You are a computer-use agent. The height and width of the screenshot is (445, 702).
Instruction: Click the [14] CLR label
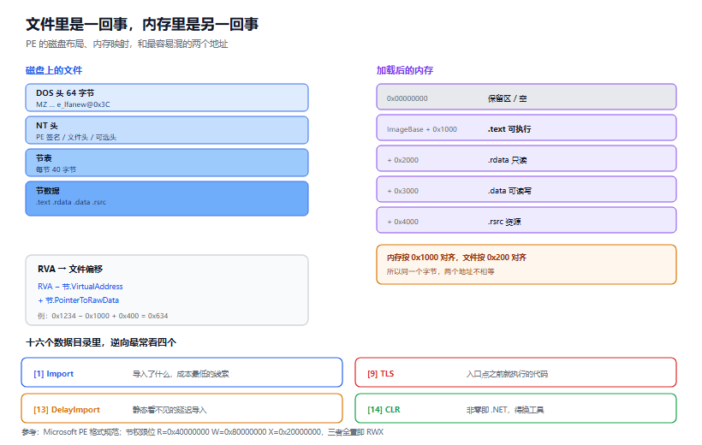tap(384, 410)
